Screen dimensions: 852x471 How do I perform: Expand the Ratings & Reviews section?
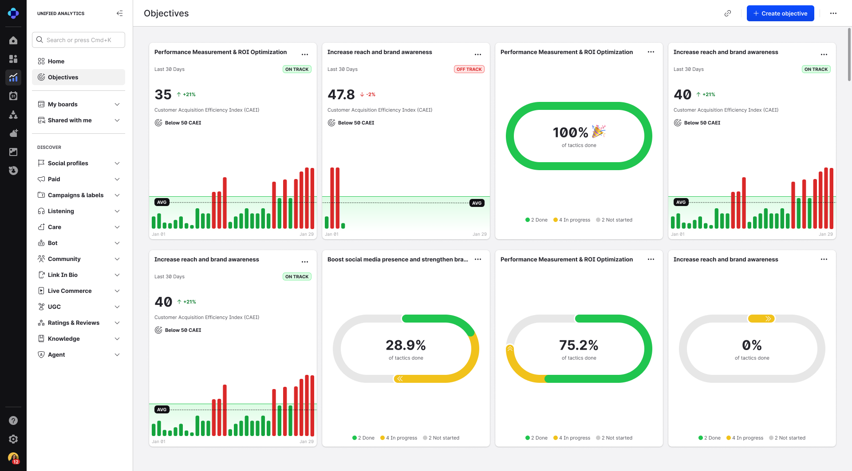[x=74, y=323]
